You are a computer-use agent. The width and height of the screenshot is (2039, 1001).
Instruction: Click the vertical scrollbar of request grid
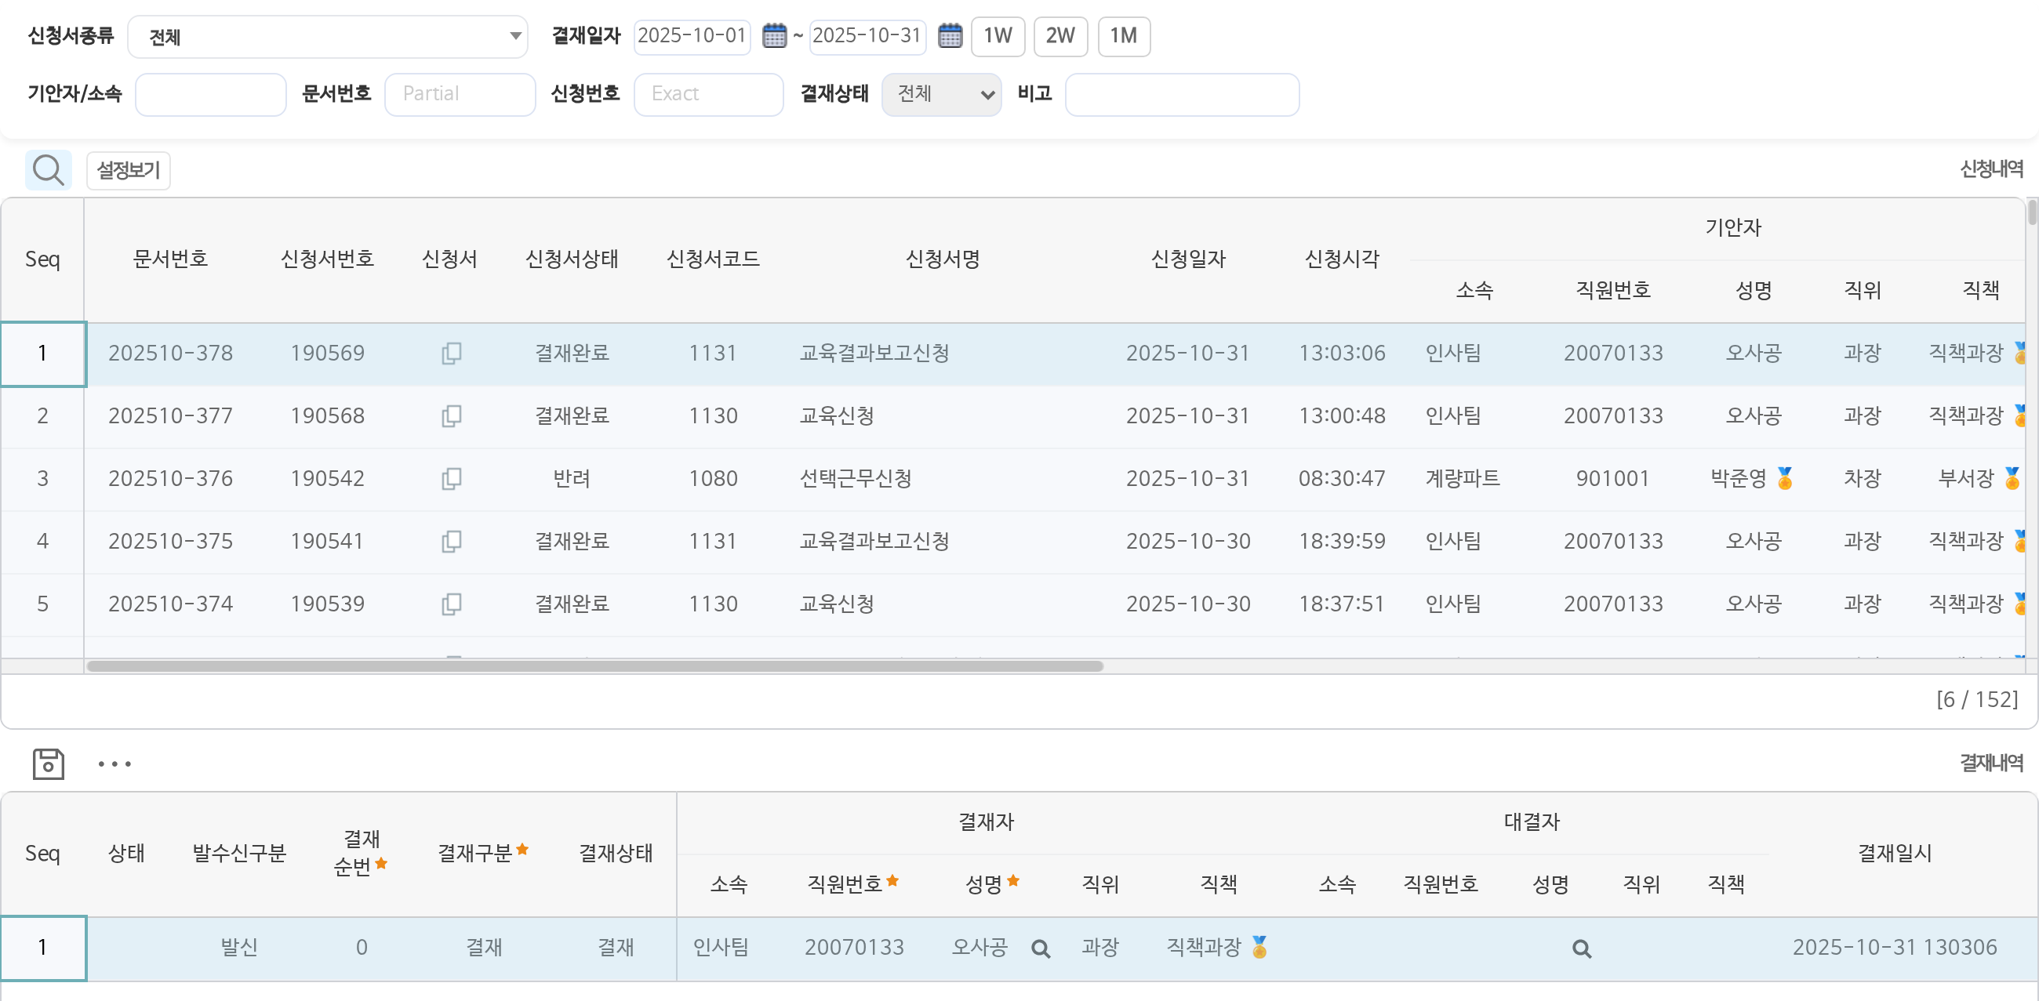coord(2032,214)
